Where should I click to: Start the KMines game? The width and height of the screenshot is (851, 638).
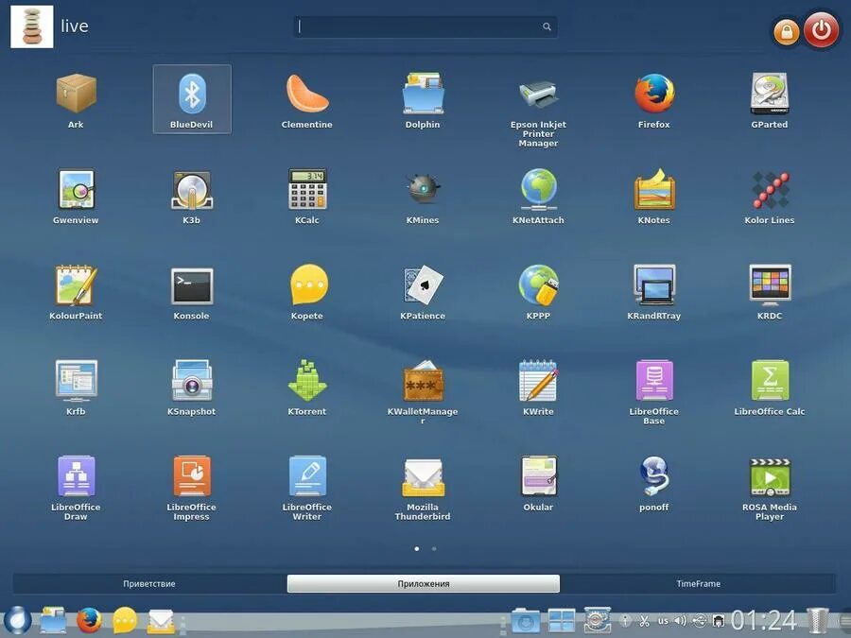(x=423, y=197)
